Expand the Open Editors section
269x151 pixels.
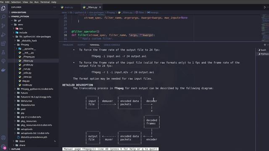34,12
